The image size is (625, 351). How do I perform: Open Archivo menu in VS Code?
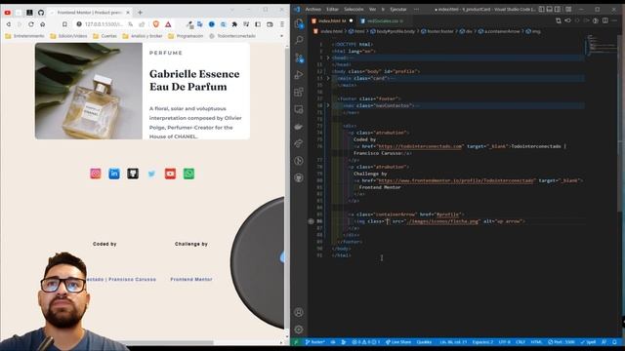tap(312, 9)
